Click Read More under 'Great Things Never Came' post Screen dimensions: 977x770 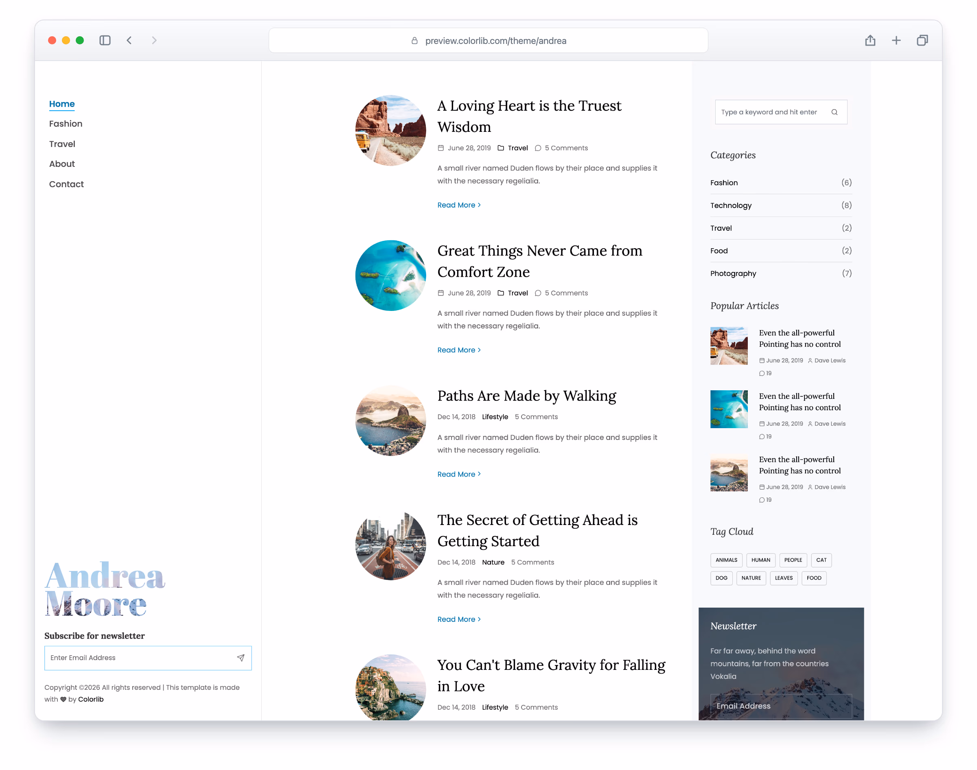[459, 350]
